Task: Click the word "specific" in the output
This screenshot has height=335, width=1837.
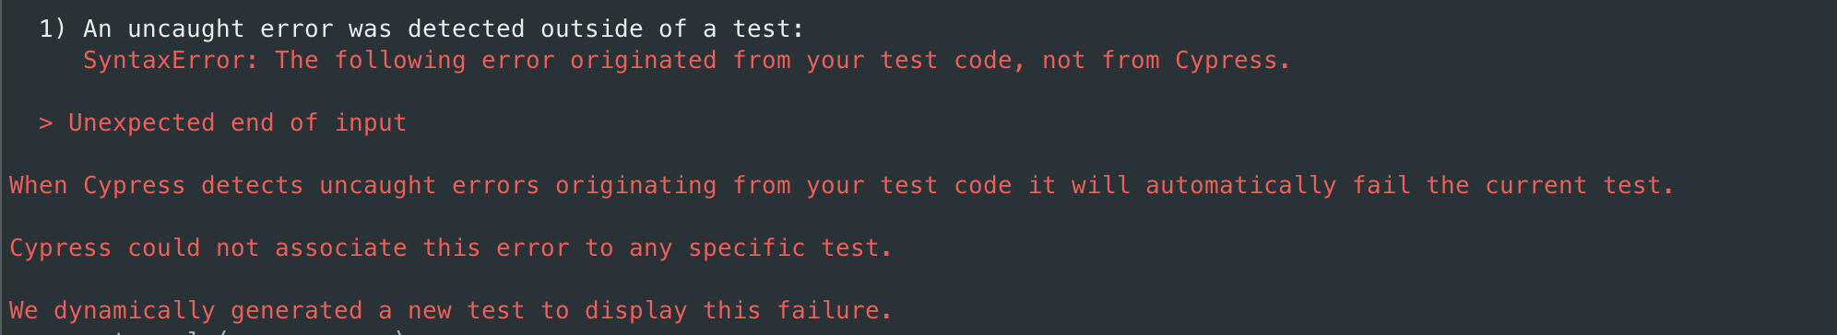Action: pyautogui.click(x=747, y=248)
